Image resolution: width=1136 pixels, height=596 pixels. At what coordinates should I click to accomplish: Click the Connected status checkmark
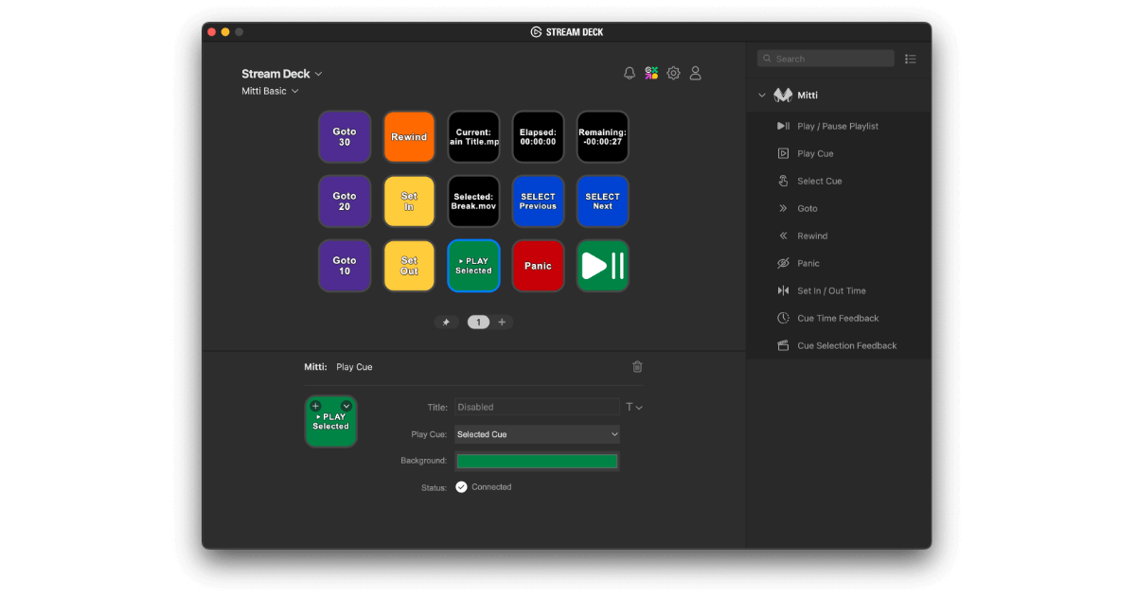point(461,487)
